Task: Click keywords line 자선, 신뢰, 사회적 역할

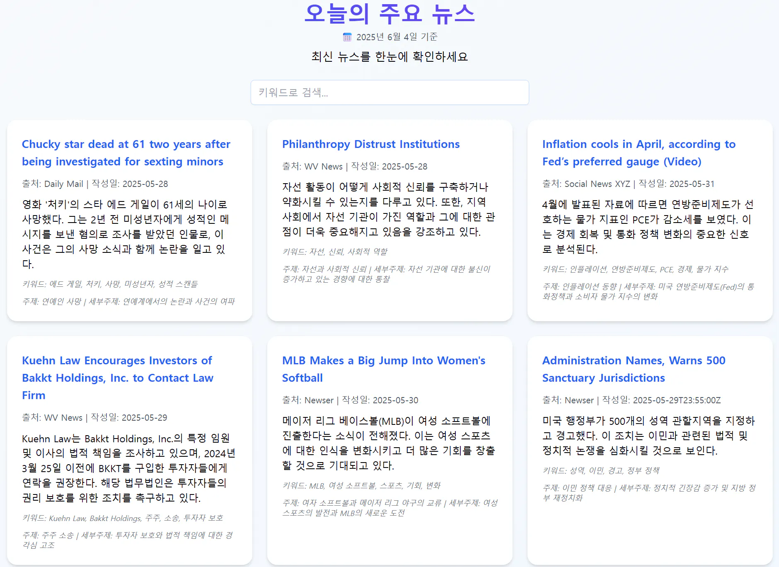Action: (x=335, y=252)
